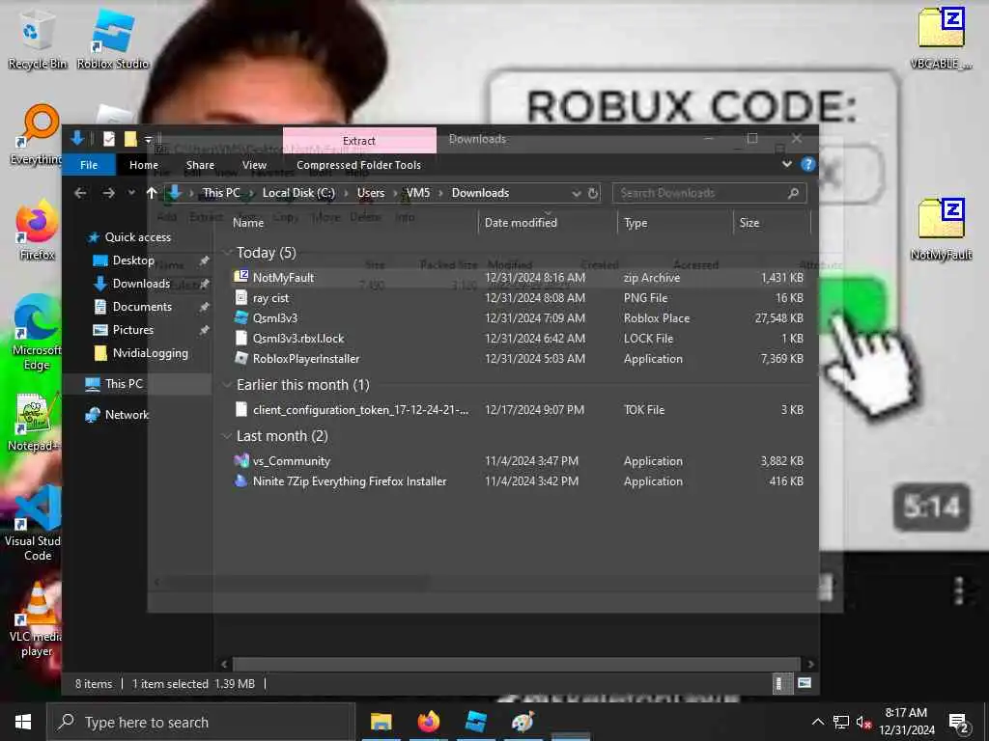
Task: Expand the ribbon with the chevron
Action: 786,164
